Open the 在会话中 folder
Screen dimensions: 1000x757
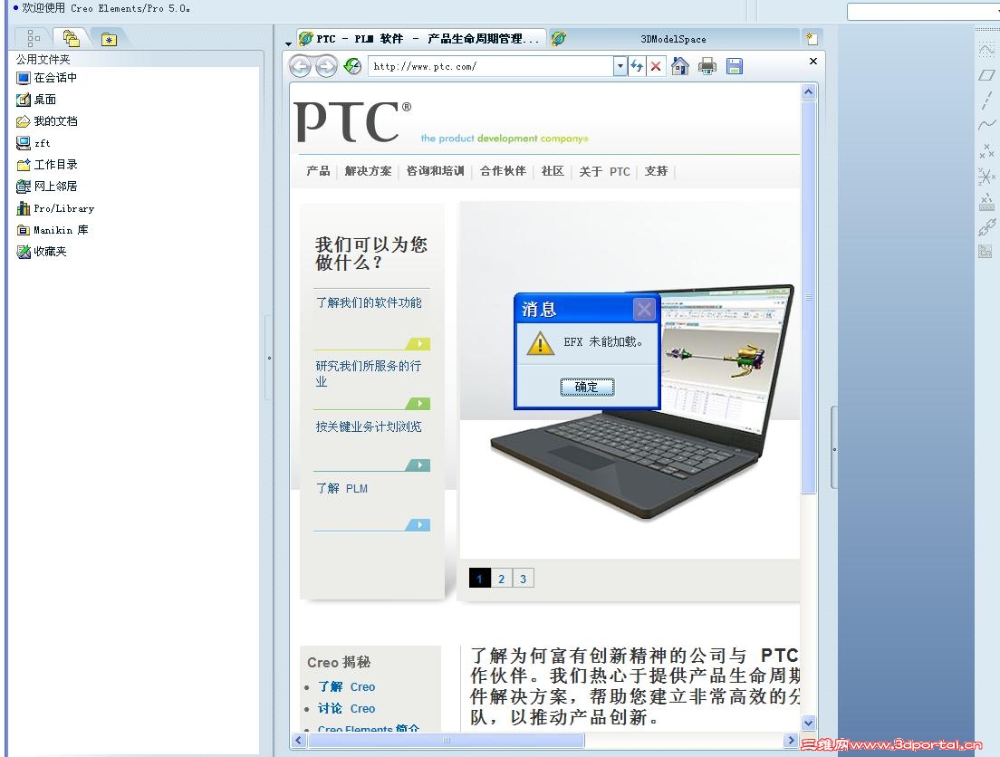[x=47, y=78]
